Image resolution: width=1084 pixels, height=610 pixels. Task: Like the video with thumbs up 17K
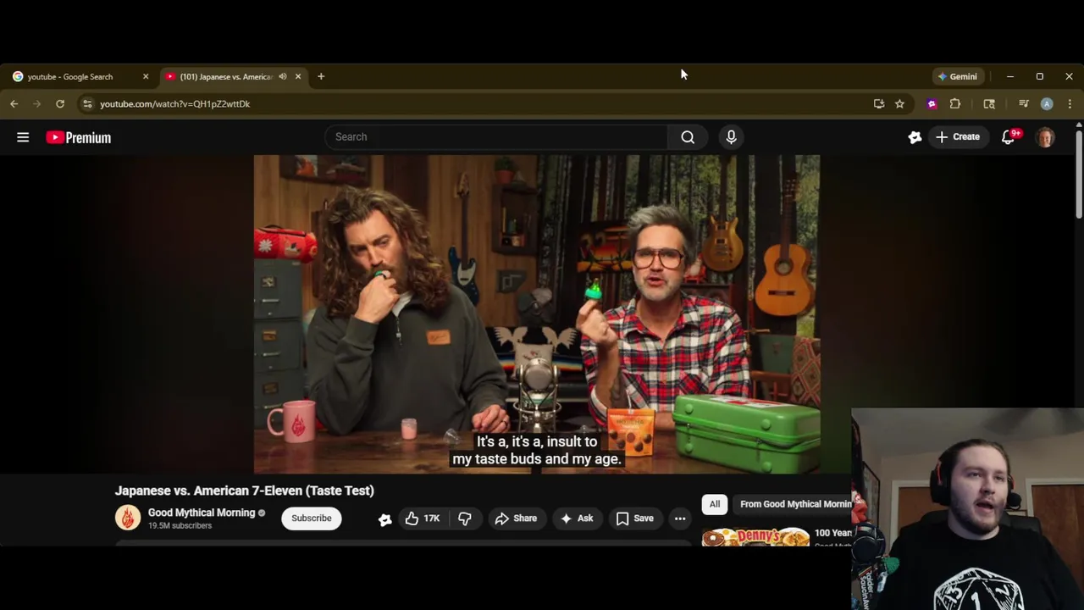422,518
